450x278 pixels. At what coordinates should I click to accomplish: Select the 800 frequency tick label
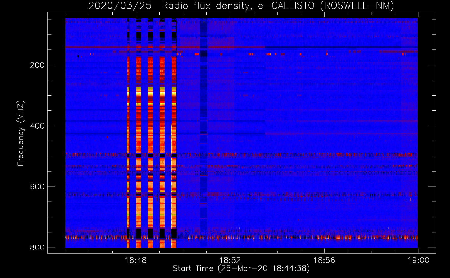click(x=37, y=247)
